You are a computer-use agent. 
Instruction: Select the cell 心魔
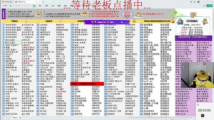point(146,108)
